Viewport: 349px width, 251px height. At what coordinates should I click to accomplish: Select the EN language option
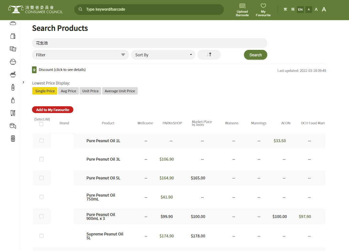click(300, 9)
